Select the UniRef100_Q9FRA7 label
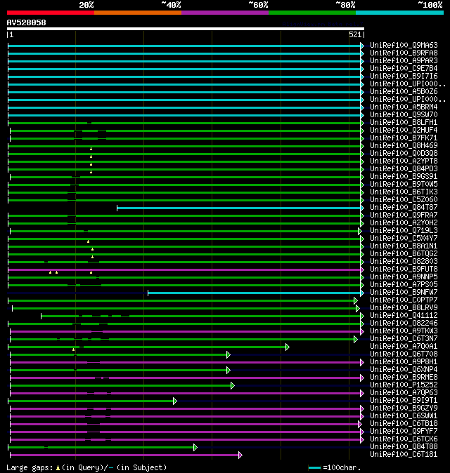 pos(404,215)
